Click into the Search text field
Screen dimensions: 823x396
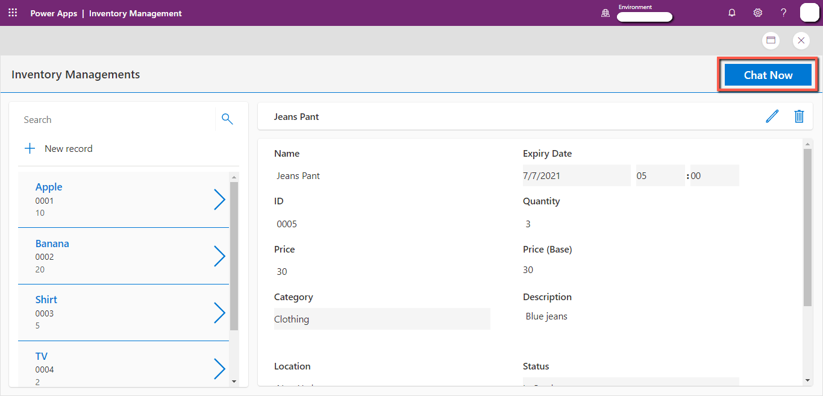point(116,119)
